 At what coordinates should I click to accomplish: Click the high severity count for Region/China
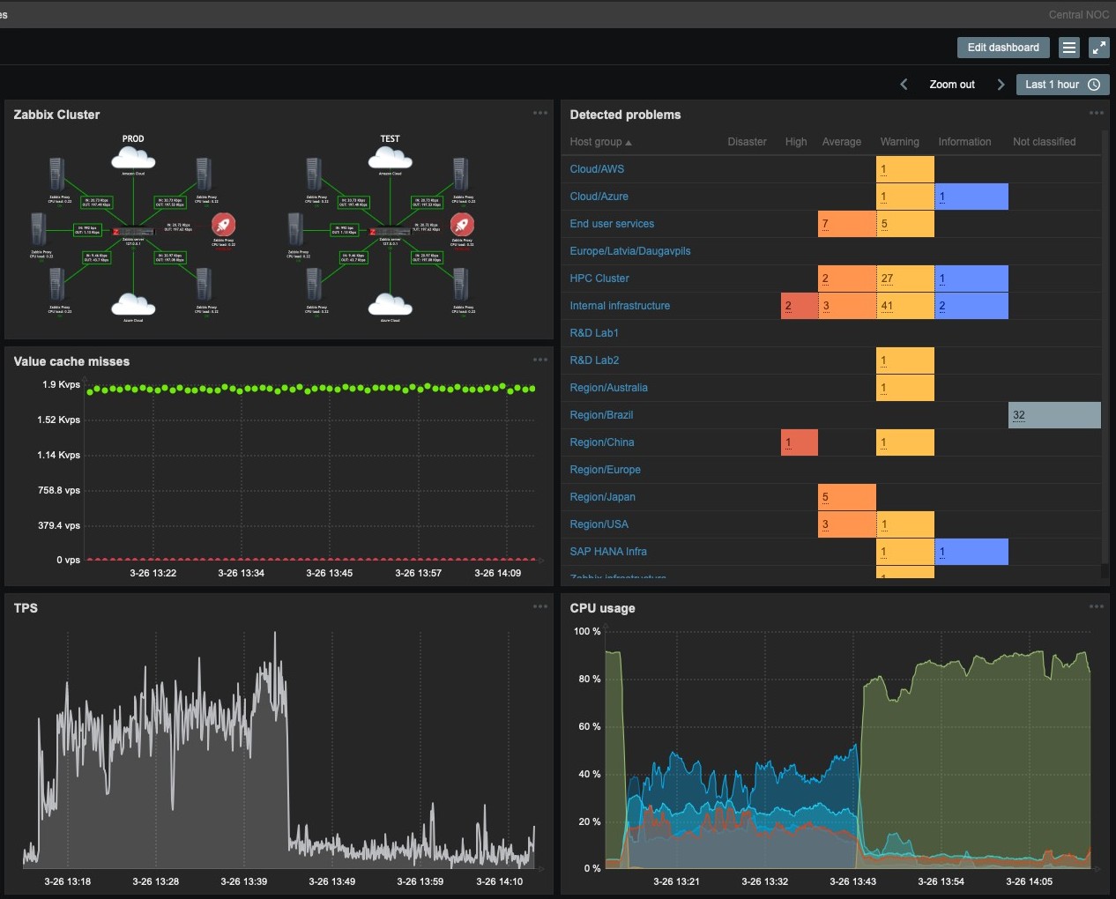point(787,442)
